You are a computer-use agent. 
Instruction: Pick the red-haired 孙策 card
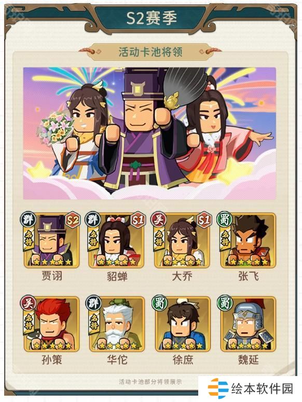(51, 324)
